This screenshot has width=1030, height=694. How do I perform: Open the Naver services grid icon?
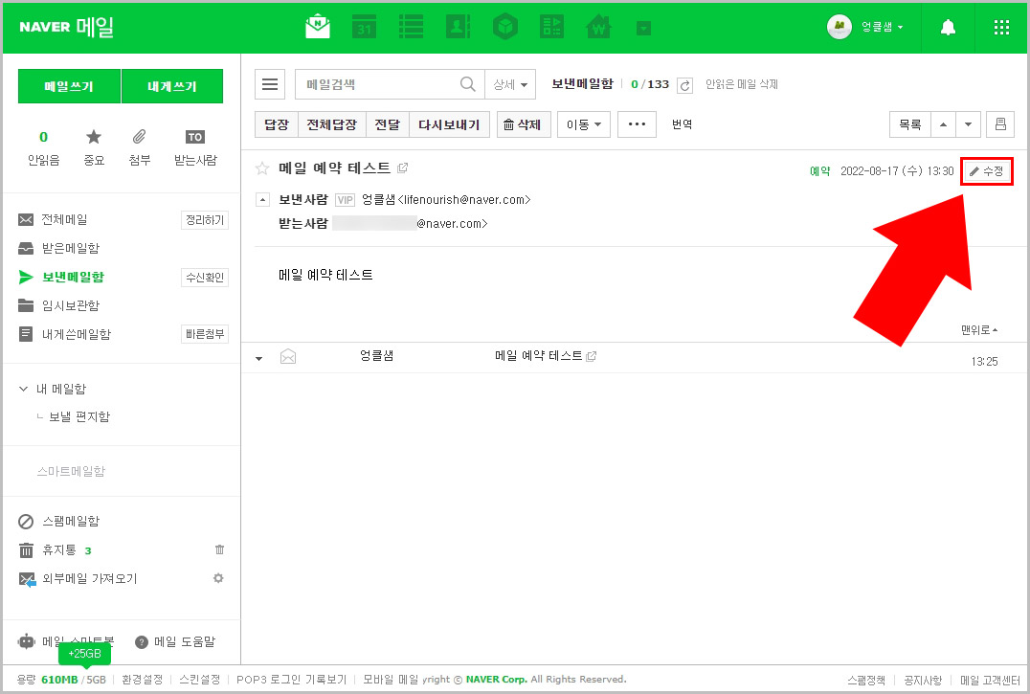click(x=1001, y=27)
